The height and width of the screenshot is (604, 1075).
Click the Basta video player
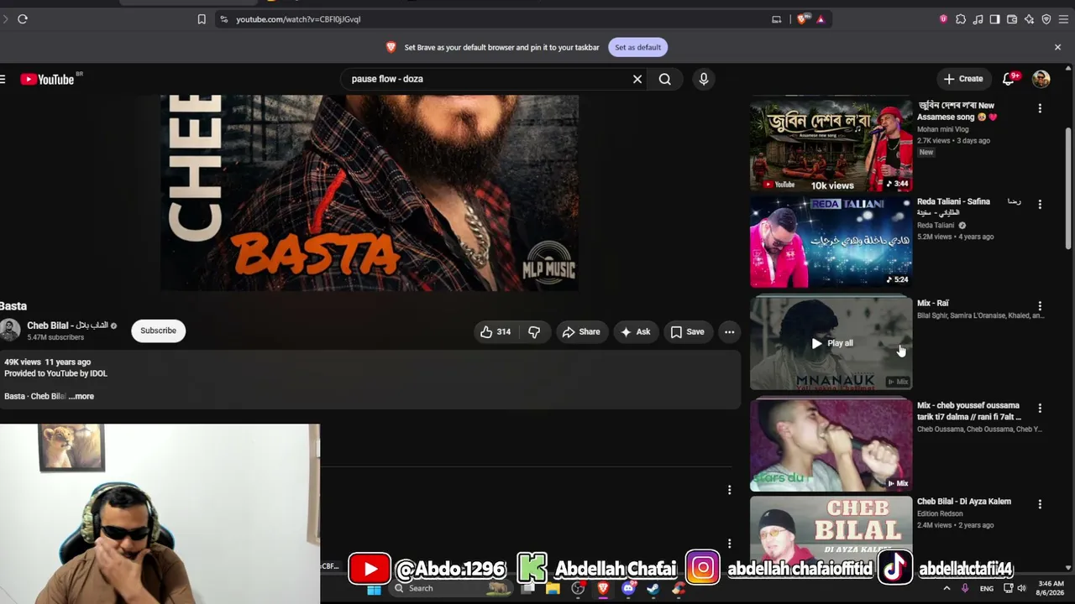click(370, 193)
